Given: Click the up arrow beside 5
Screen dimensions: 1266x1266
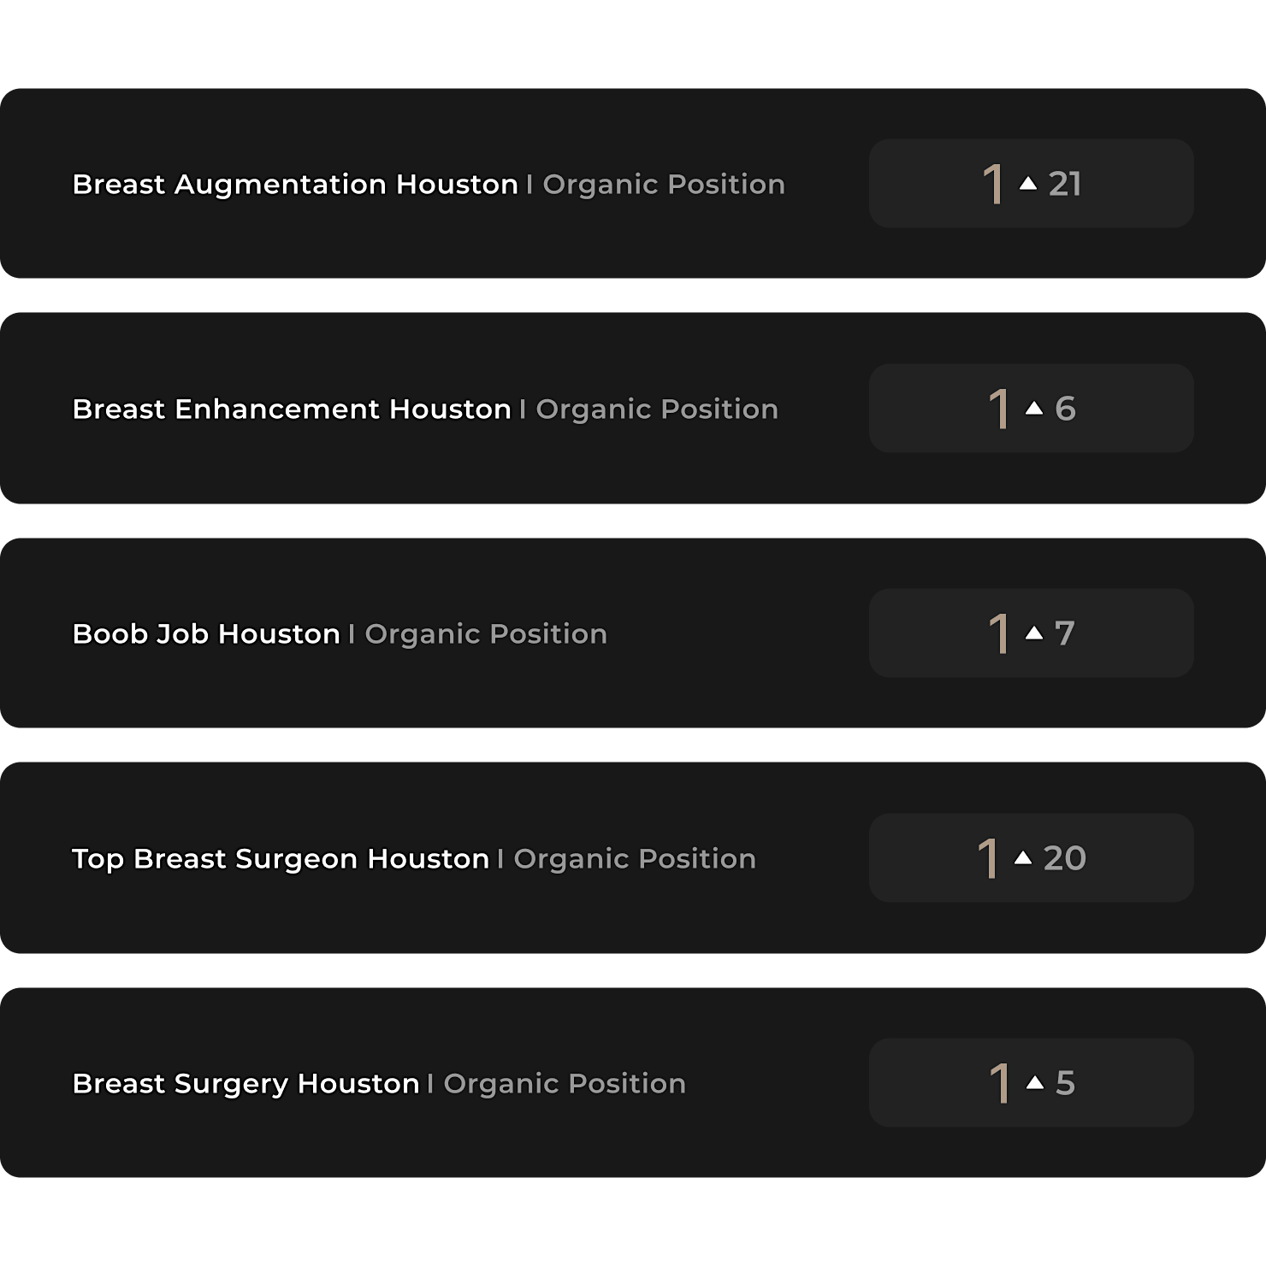Looking at the screenshot, I should pos(1035,1082).
